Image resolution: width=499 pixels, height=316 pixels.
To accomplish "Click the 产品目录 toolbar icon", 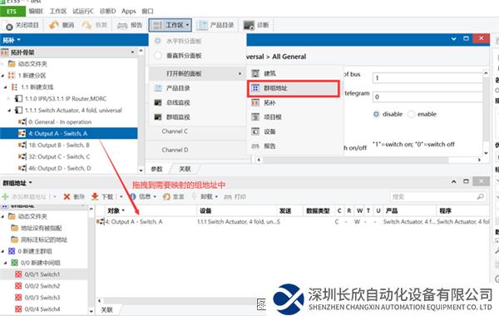I will [202, 25].
